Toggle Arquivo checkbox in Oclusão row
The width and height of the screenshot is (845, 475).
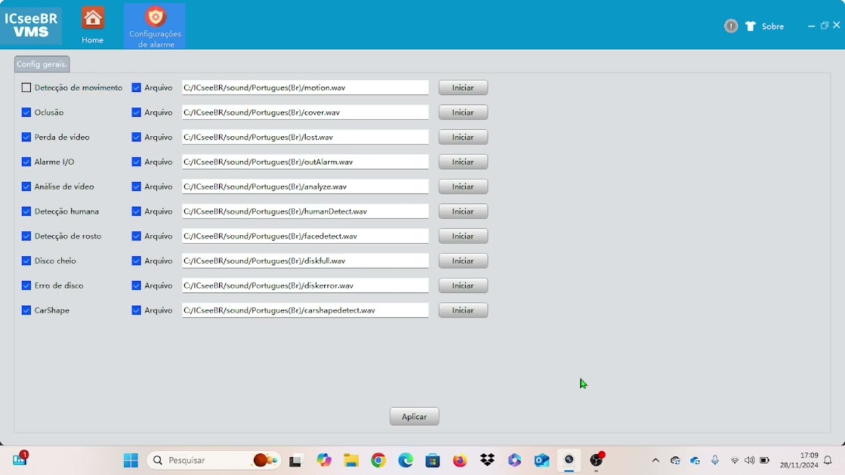click(137, 112)
